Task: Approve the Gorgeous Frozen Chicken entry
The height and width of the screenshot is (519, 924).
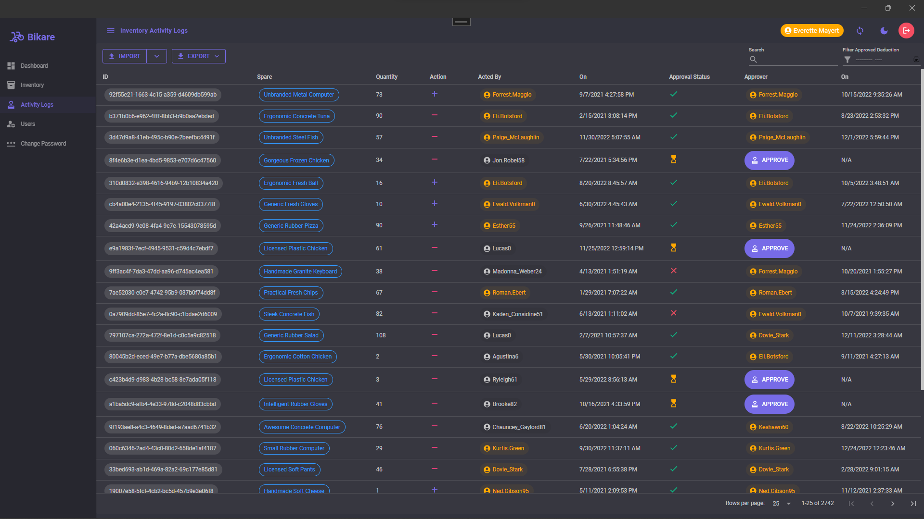Action: pos(769,160)
